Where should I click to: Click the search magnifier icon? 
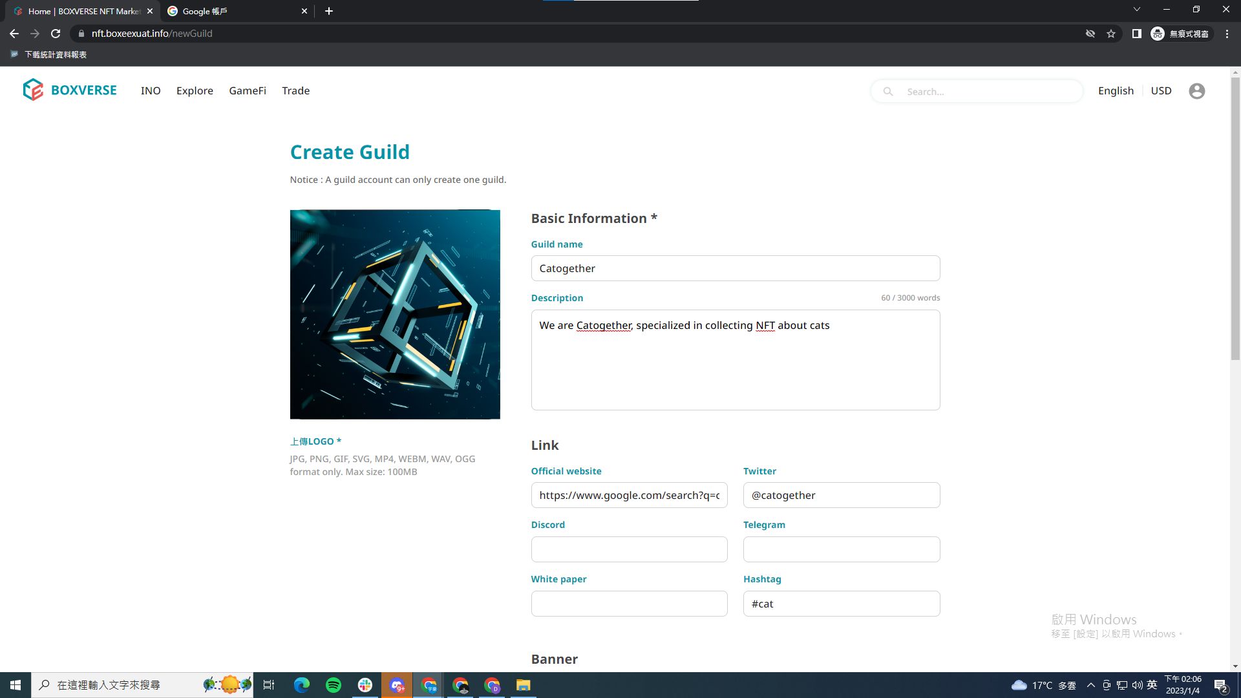[x=888, y=92]
